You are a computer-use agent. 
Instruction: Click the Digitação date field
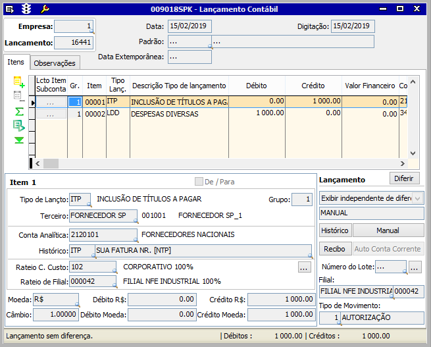[353, 26]
